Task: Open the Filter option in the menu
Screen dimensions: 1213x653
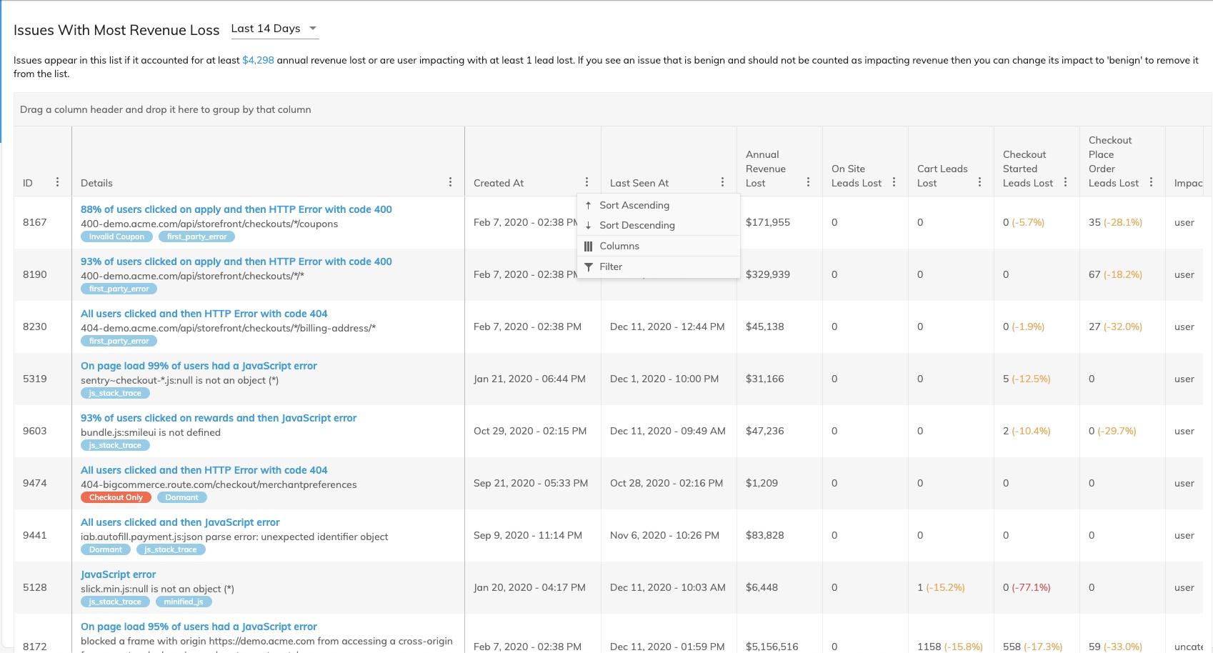Action: [x=658, y=266]
